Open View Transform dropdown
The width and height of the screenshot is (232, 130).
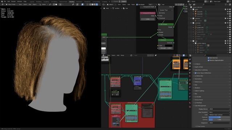point(219,112)
